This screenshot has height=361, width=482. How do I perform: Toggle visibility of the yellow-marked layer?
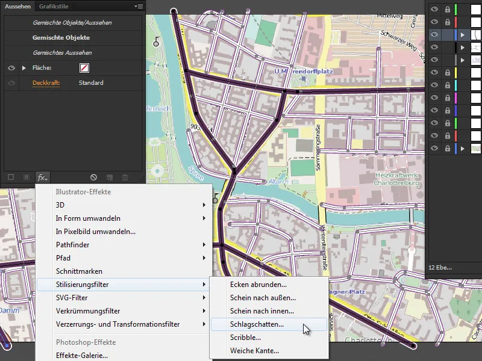[434, 72]
